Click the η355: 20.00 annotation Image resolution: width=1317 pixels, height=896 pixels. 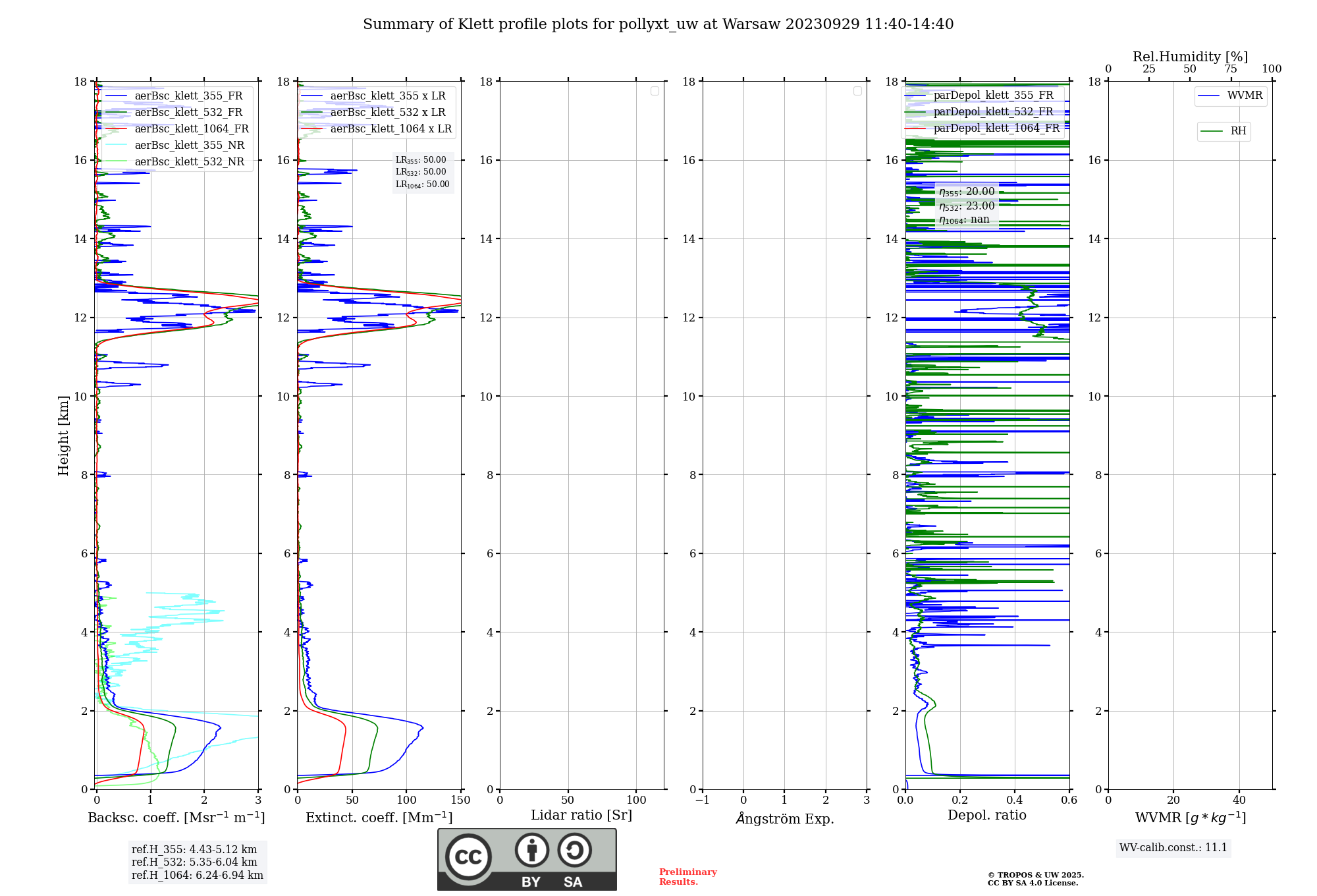point(967,192)
